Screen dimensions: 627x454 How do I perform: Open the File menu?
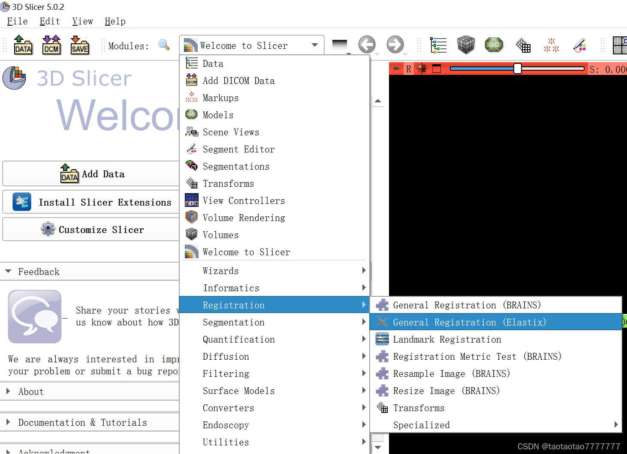point(17,21)
